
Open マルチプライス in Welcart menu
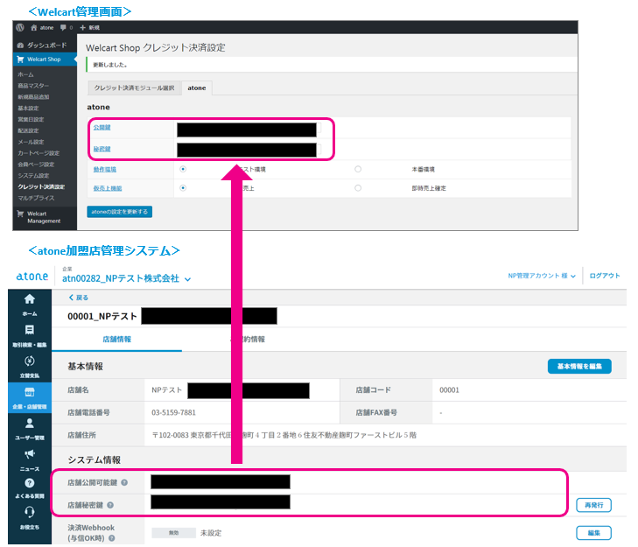pos(36,198)
